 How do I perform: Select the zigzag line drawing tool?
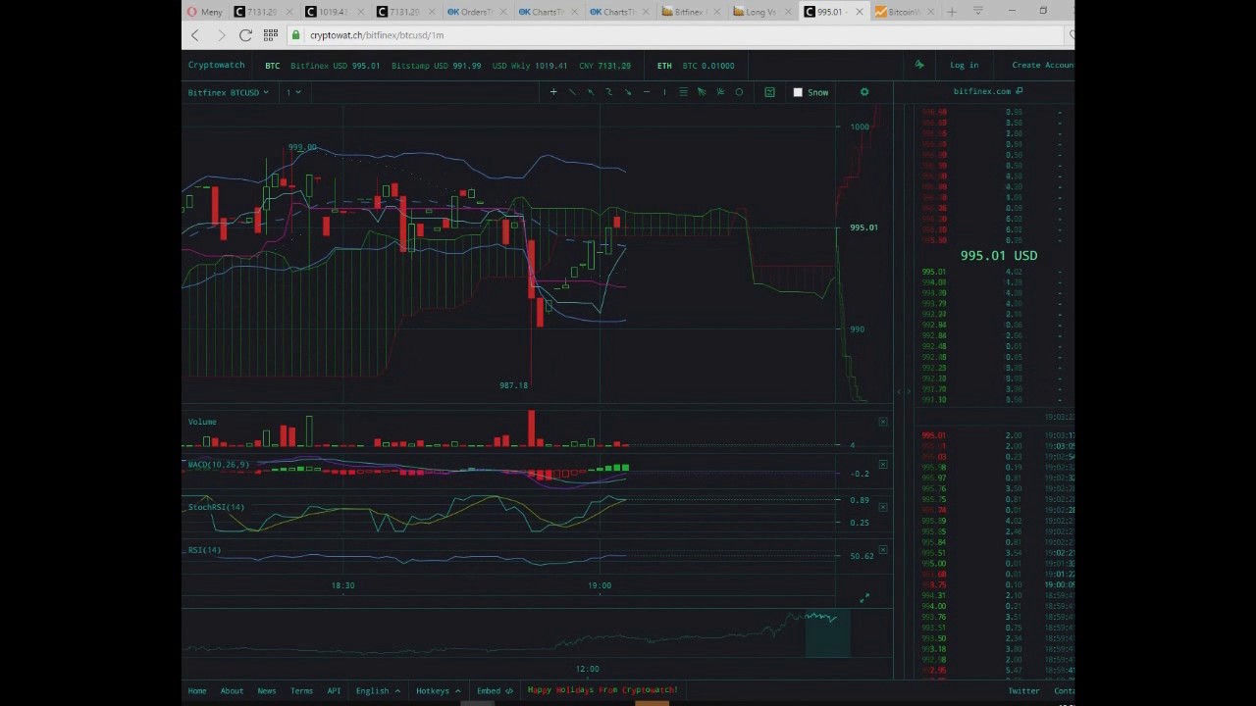609,92
